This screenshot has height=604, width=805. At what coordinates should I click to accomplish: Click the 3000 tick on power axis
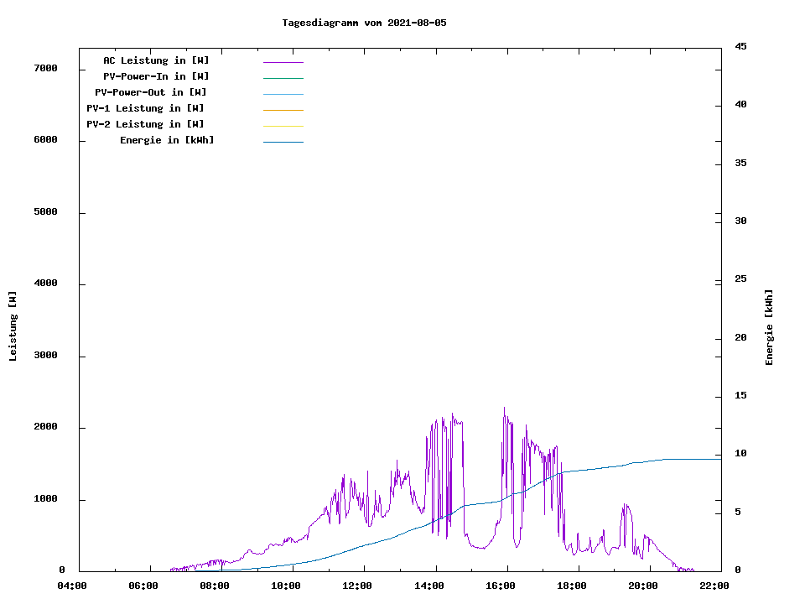44,356
